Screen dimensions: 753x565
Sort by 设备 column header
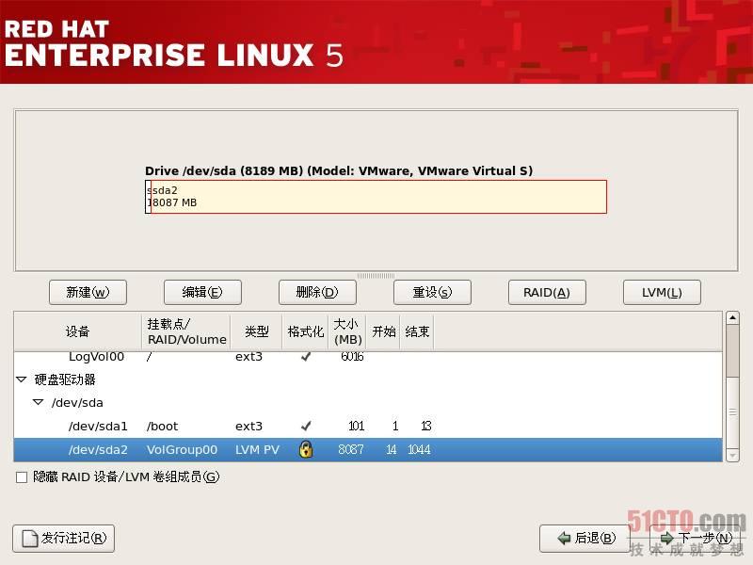point(78,331)
